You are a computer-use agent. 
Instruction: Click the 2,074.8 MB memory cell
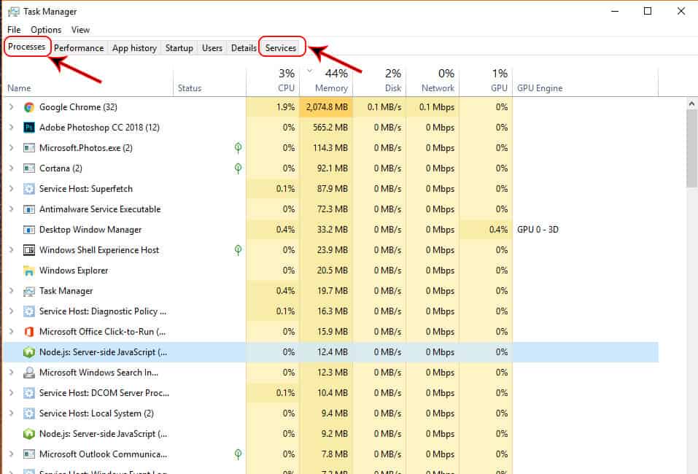tap(326, 107)
